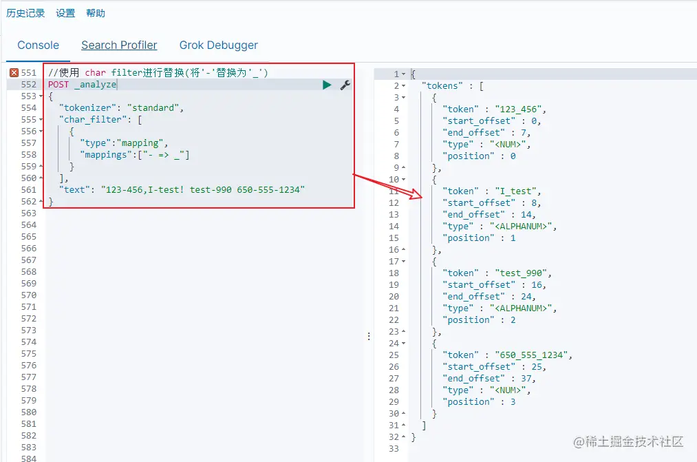Collapse the request body at line 553
697x462 pixels.
tap(41, 96)
